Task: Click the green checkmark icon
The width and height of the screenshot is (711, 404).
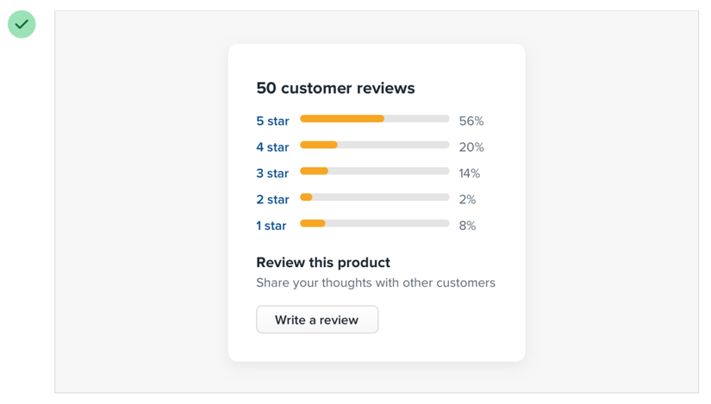Action: pos(22,24)
